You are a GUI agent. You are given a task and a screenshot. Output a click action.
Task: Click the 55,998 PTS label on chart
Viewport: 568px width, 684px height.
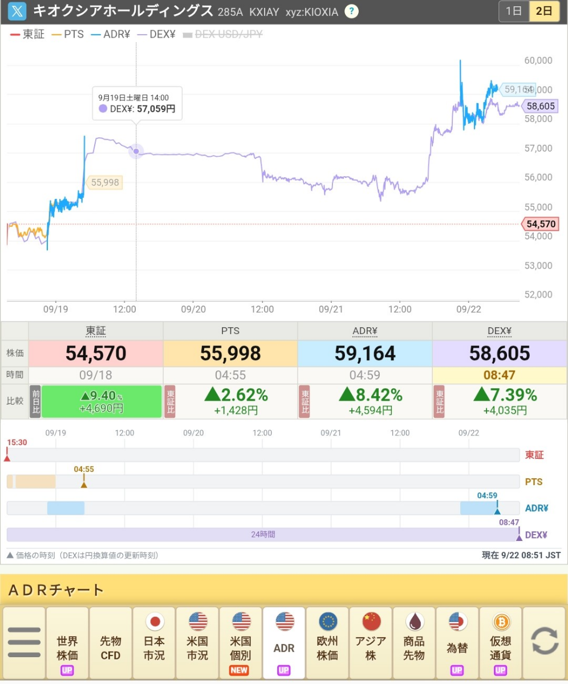tap(104, 182)
